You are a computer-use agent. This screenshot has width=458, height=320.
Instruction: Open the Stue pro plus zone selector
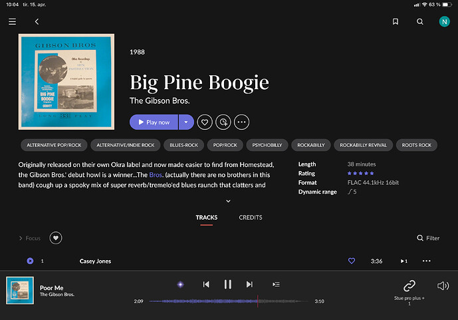pos(409,293)
